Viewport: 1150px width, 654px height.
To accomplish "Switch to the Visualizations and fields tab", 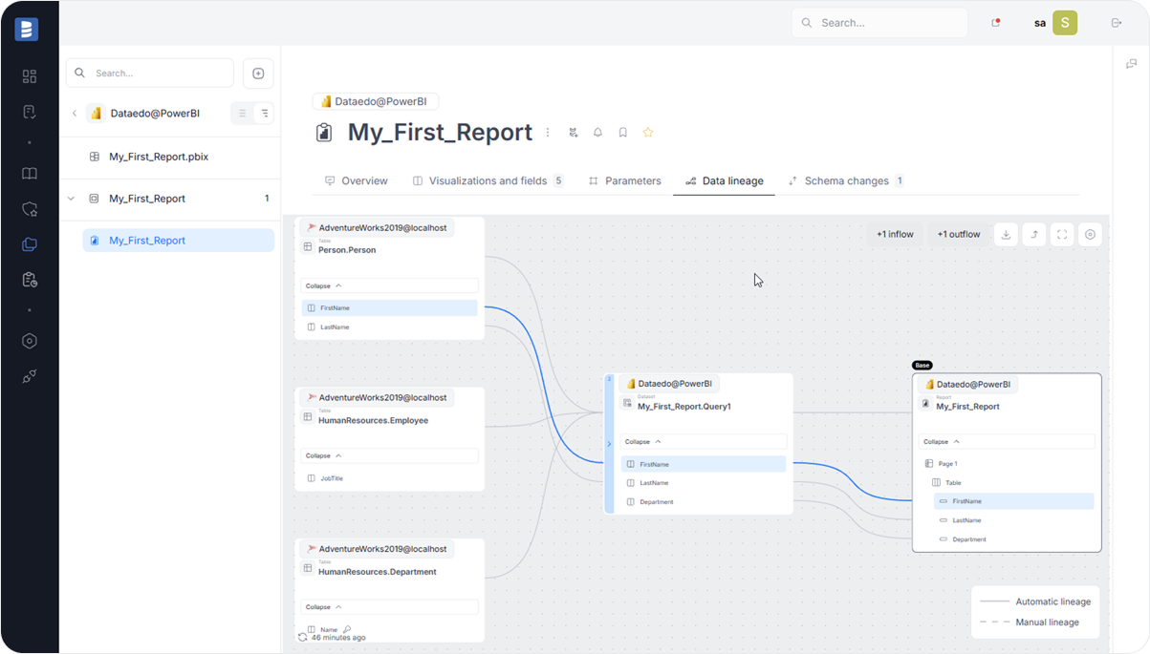I will point(487,180).
